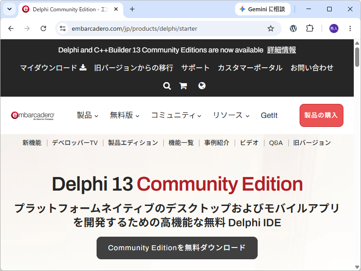Open a new tab with the plus button

[x=132, y=9]
